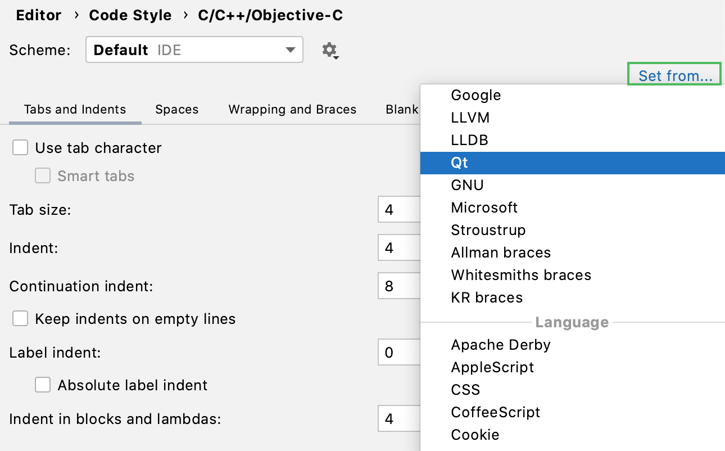The height and width of the screenshot is (451, 725).
Task: Choose LLVM predefined style
Action: point(573,118)
